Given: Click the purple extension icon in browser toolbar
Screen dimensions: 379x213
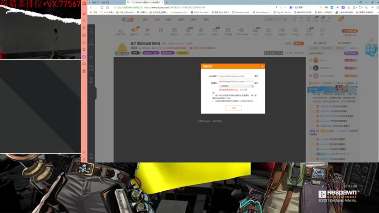Looking at the screenshot, I should pos(343,8).
